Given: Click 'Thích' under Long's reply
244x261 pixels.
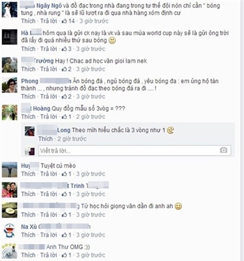Looking at the screenshot, I should (x=46, y=139).
